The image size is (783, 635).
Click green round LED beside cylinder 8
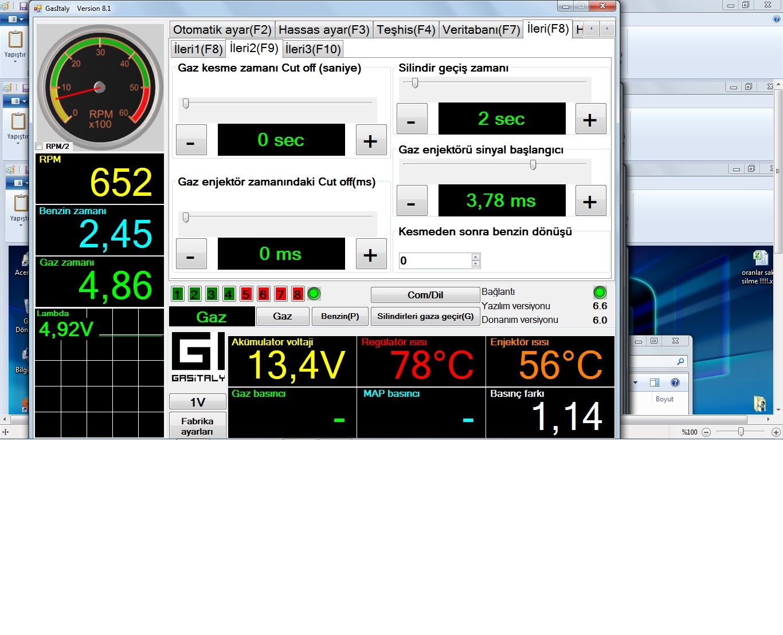[314, 294]
